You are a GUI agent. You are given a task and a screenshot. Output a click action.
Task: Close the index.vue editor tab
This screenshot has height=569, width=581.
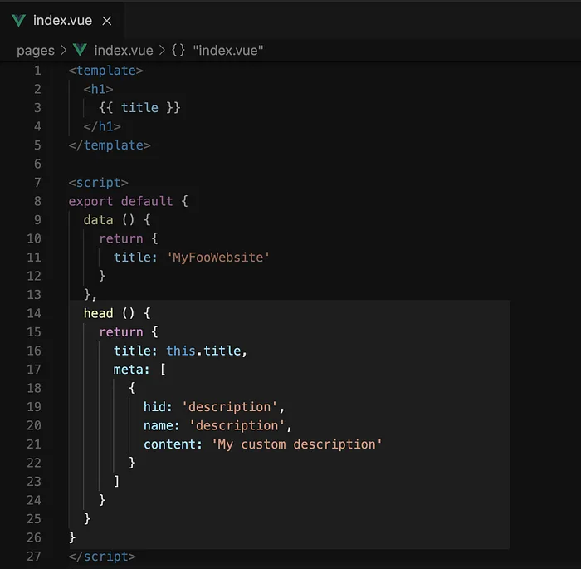click(x=107, y=21)
